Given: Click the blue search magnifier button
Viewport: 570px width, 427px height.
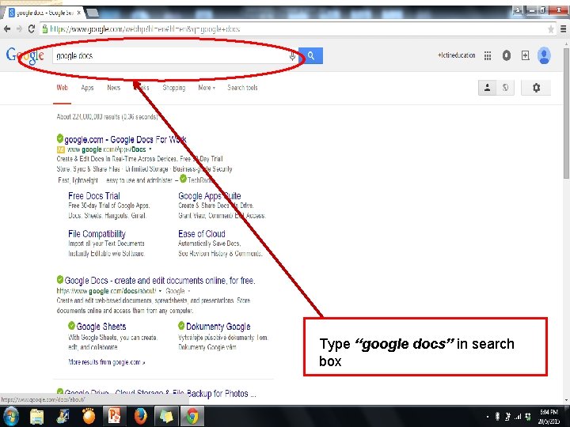Looking at the screenshot, I should (x=311, y=55).
